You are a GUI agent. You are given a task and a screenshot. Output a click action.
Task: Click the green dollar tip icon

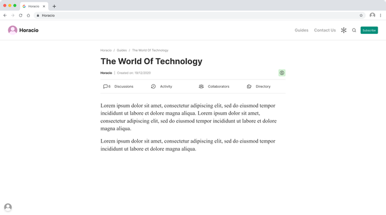pyautogui.click(x=282, y=73)
